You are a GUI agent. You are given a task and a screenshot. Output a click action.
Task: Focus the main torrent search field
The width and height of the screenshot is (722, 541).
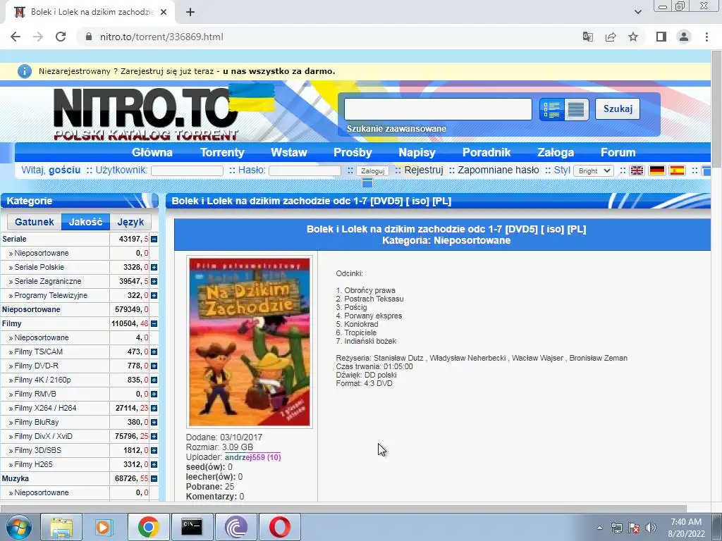tap(438, 109)
